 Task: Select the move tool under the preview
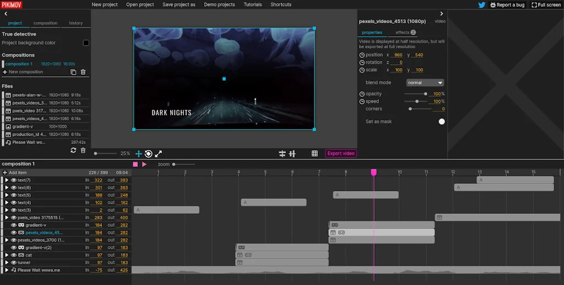[139, 154]
